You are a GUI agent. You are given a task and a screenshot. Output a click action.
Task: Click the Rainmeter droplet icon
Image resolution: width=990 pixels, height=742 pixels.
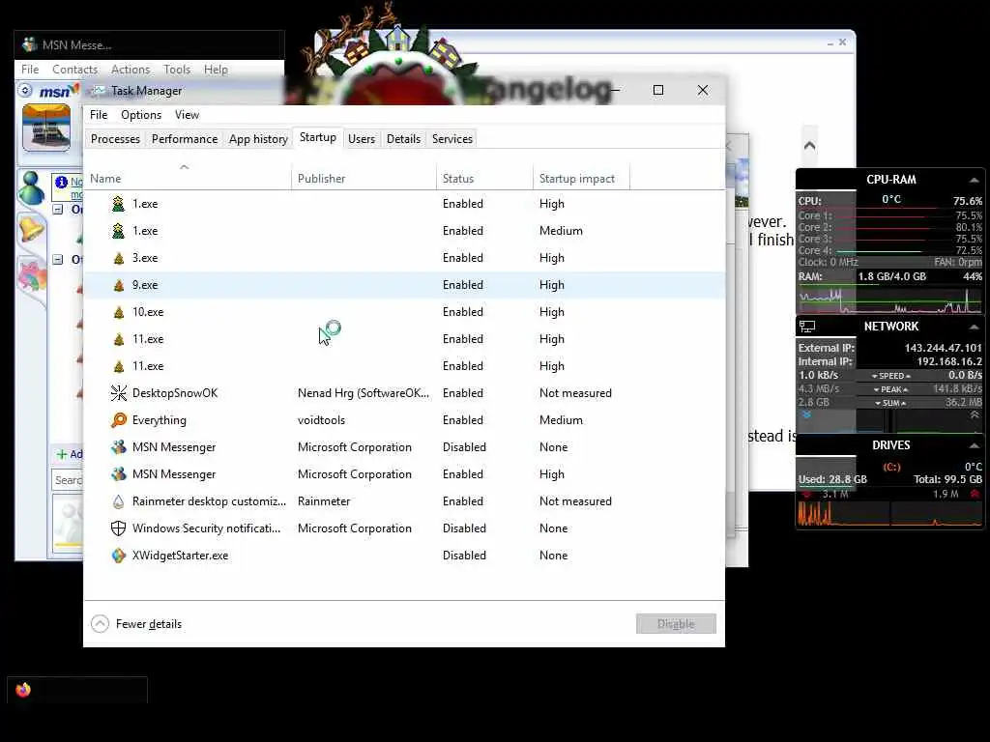pyautogui.click(x=118, y=501)
